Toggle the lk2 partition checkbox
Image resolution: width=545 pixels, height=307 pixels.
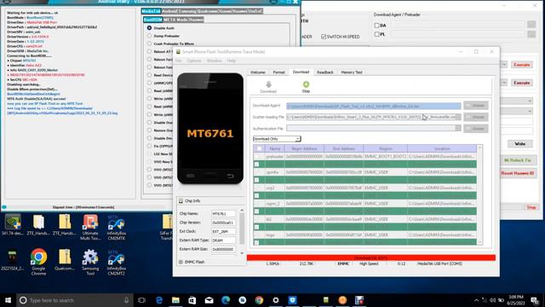[x=257, y=219]
